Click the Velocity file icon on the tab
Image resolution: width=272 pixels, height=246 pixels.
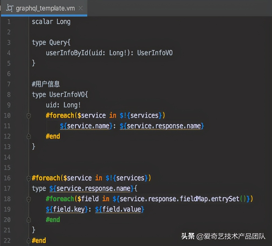click(x=10, y=8)
